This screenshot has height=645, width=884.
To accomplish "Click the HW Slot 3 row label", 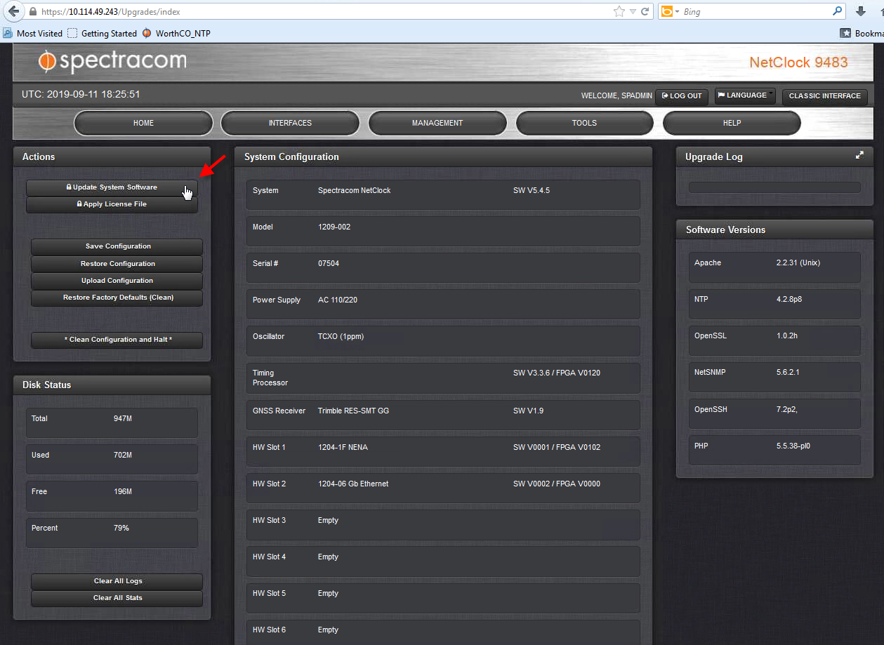I will (x=269, y=520).
